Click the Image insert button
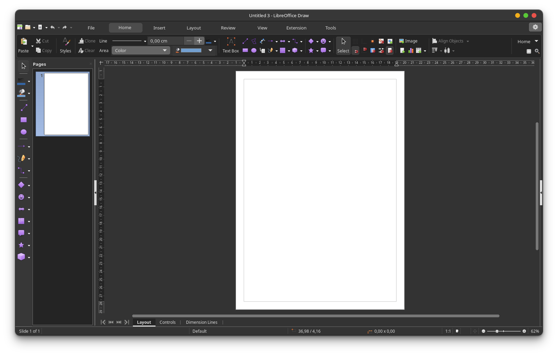The width and height of the screenshot is (558, 356). click(x=408, y=41)
